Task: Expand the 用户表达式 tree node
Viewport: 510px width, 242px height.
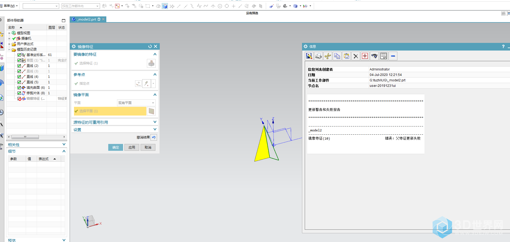Action: (9, 44)
